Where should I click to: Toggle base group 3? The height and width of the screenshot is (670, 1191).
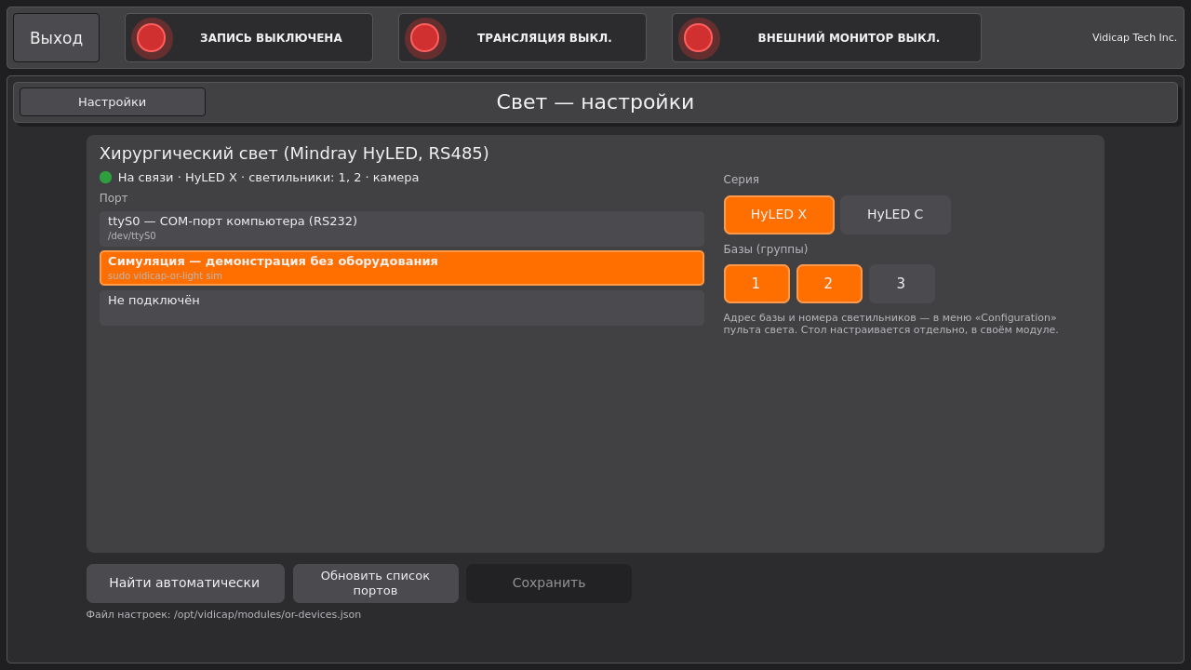point(902,284)
